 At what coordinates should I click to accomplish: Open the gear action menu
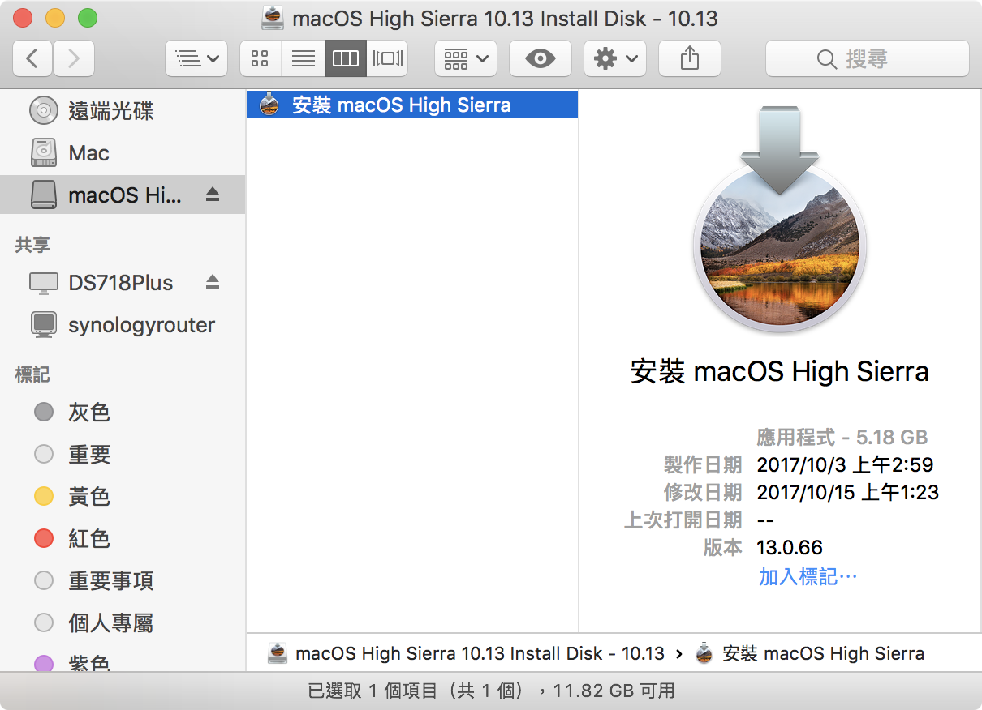(x=615, y=58)
